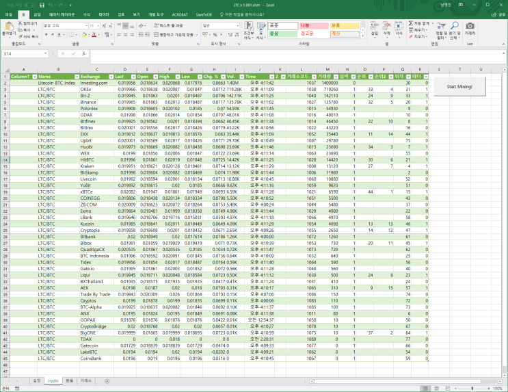Screen dimensions: 508x392
Task: Apply italic formatting icon
Action: 53,35
